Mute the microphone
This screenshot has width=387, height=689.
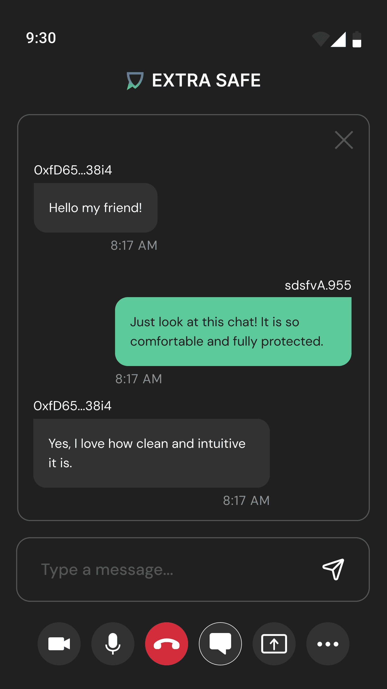113,644
